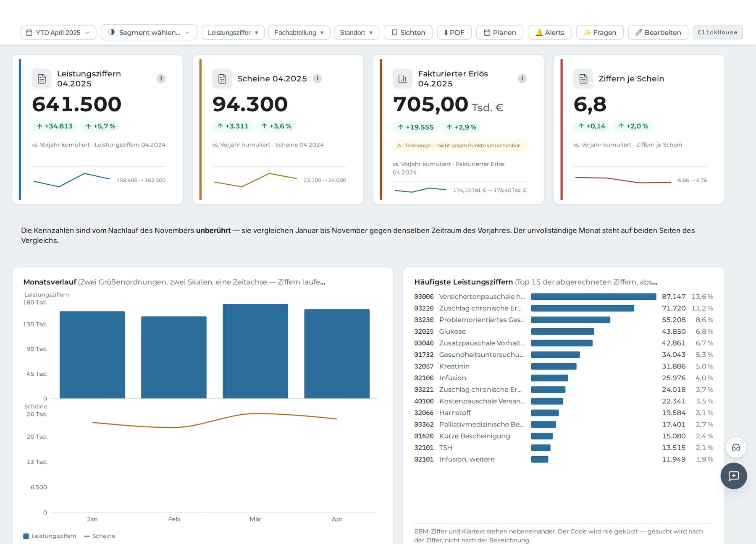Click the Teilmenge warning notice
This screenshot has height=544, width=756.
(x=459, y=145)
